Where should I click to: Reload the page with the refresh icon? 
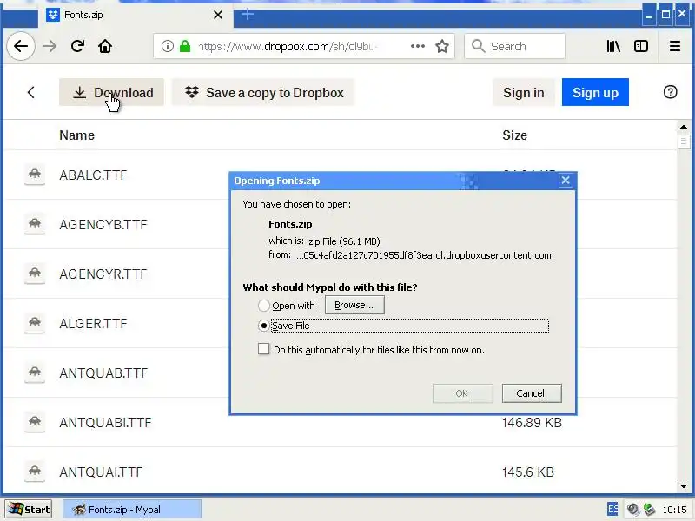(x=77, y=46)
